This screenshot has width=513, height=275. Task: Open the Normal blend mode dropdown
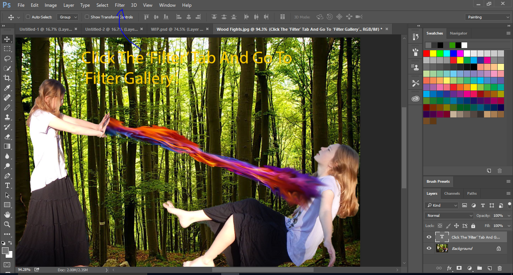click(x=450, y=216)
